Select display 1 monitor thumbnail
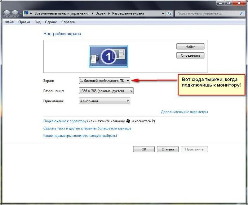This screenshot has width=248, height=205. pyautogui.click(x=108, y=56)
